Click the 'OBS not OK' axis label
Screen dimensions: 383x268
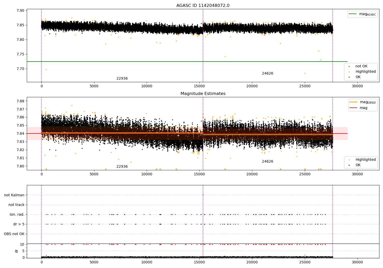(14, 234)
